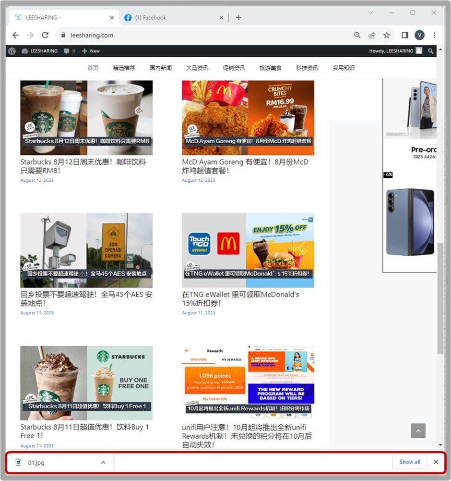Switch to the LEESHARING tab
451x481 pixels.
(x=64, y=17)
